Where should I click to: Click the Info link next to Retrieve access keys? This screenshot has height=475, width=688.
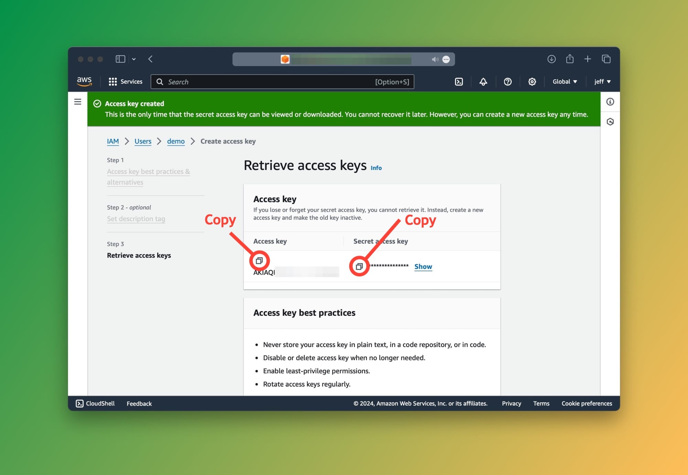(x=376, y=167)
